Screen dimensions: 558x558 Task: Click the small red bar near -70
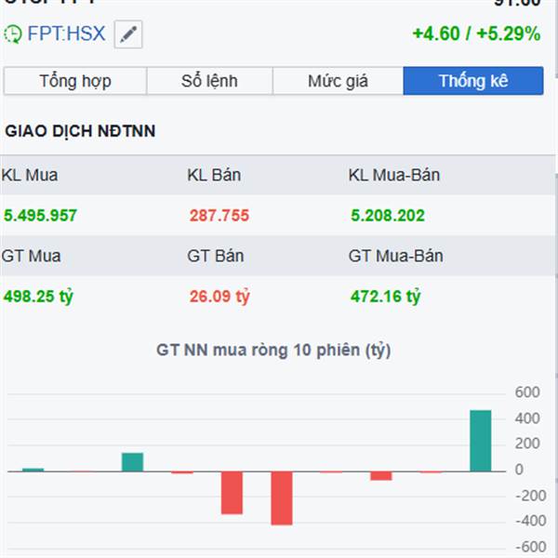coord(381,475)
